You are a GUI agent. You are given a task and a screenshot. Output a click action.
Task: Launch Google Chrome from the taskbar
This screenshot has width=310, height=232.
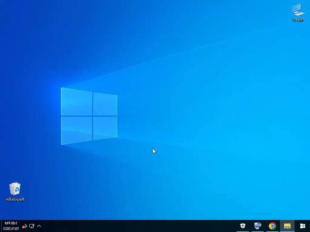tap(272, 226)
